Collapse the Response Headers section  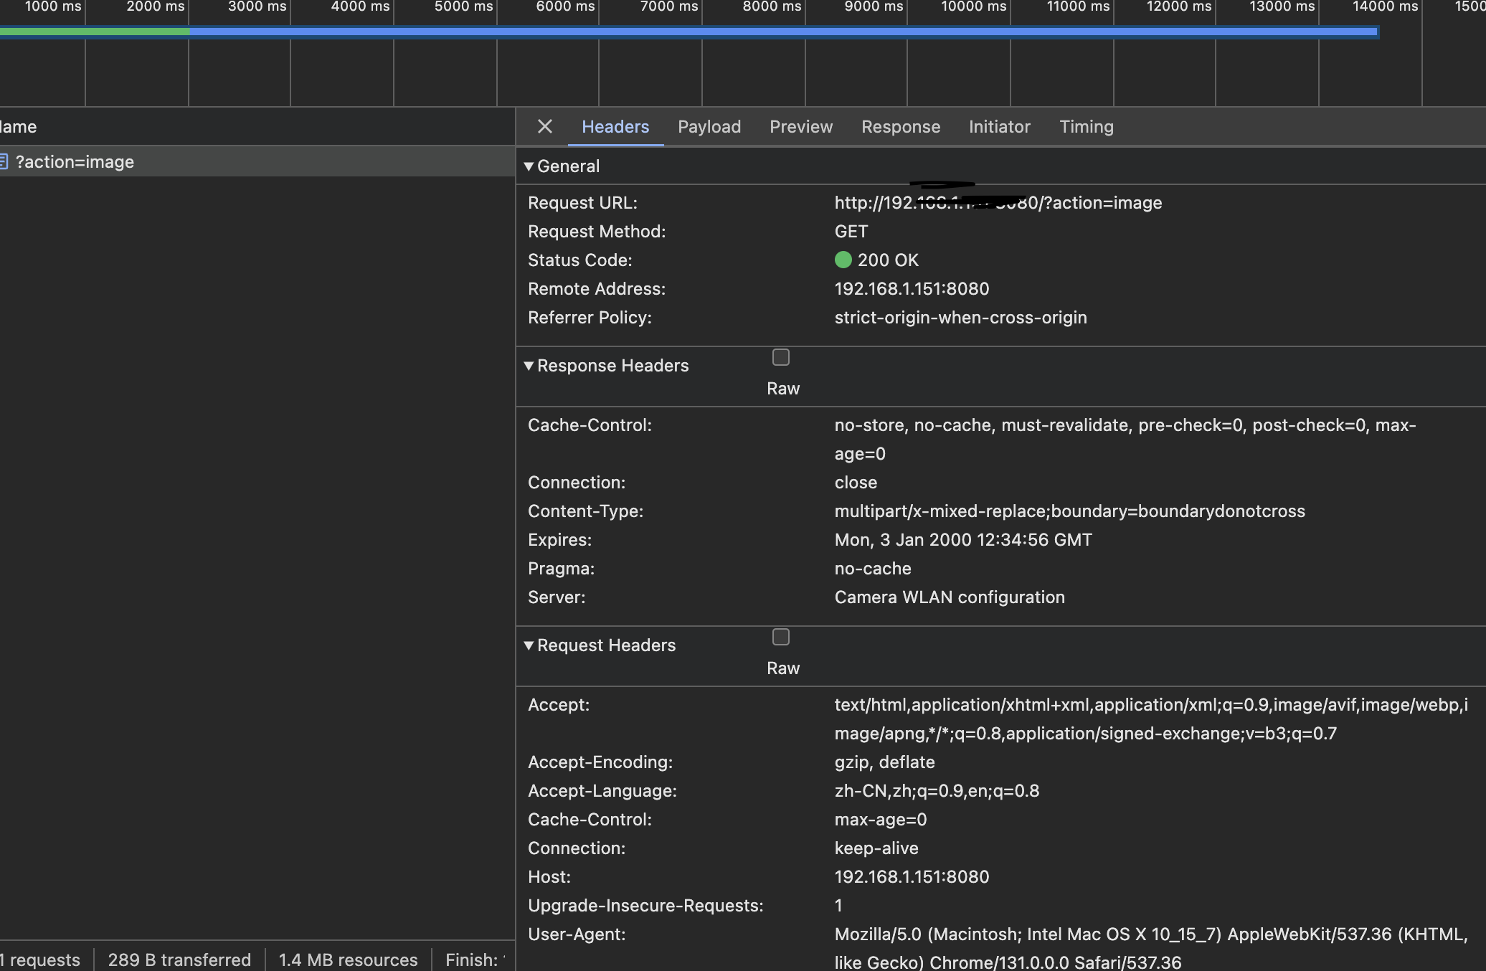coord(529,366)
